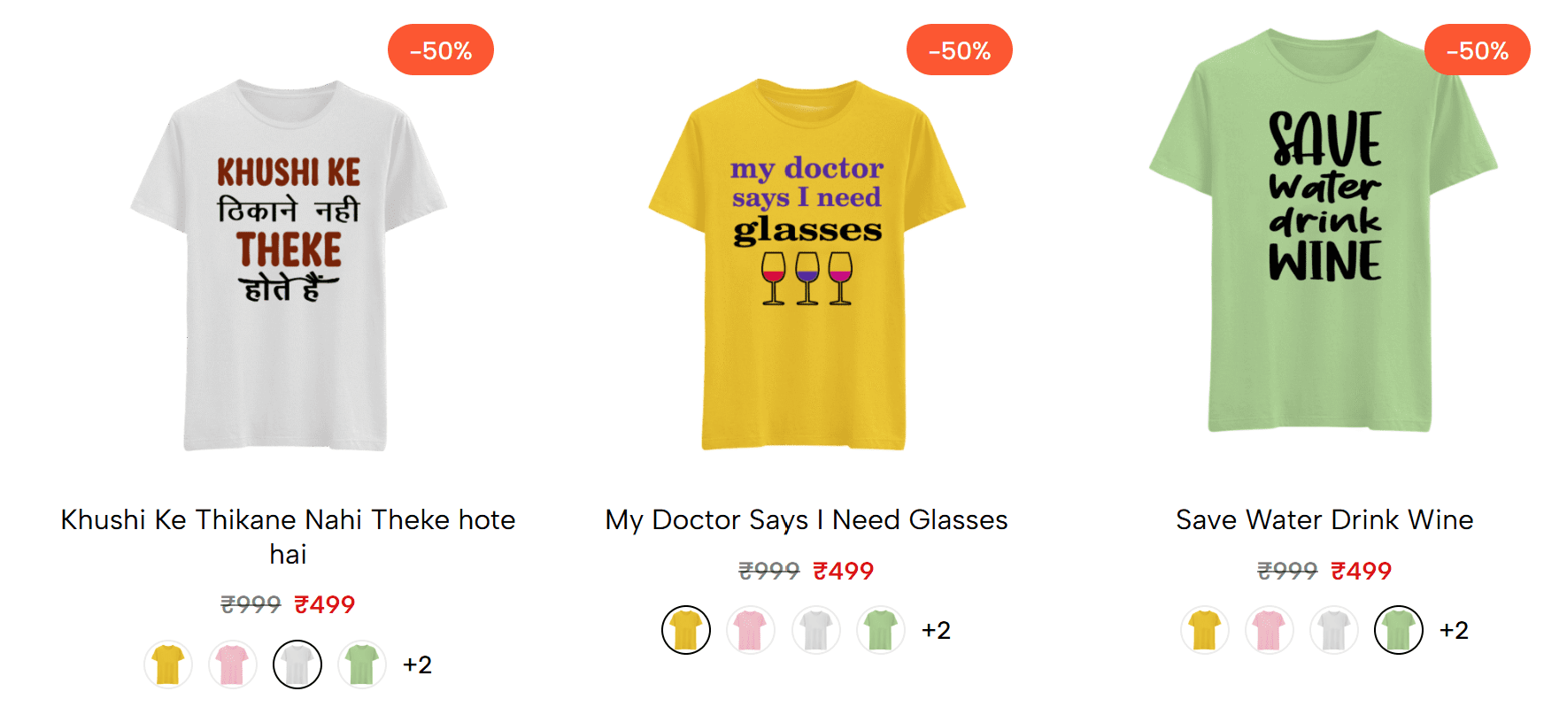Select the yellow color swatch for Khushi Ke Thikane
The height and width of the screenshot is (722, 1567).
(x=168, y=664)
